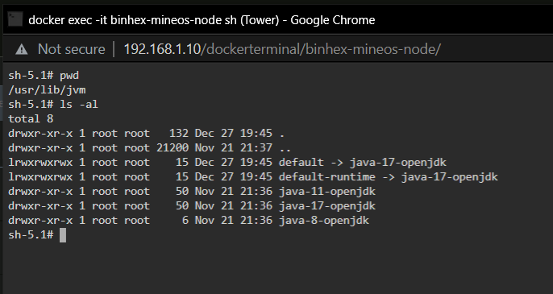553x294 pixels.
Task: Click the java-11-openjdk directory name
Action: point(327,192)
